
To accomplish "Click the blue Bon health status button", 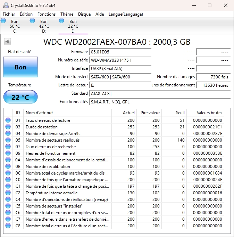I will click(20, 67).
